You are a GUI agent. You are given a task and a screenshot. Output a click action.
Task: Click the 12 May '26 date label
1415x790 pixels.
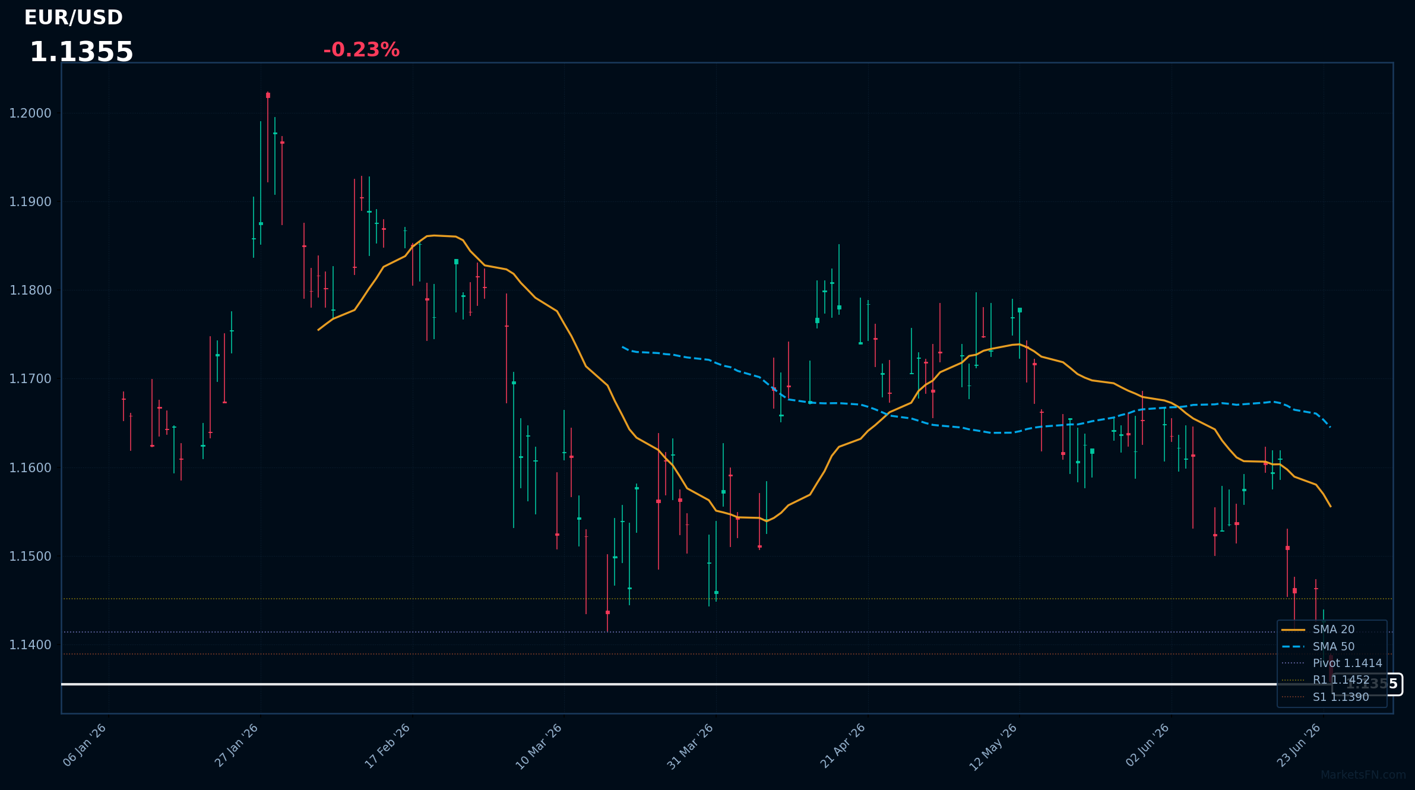click(x=994, y=747)
